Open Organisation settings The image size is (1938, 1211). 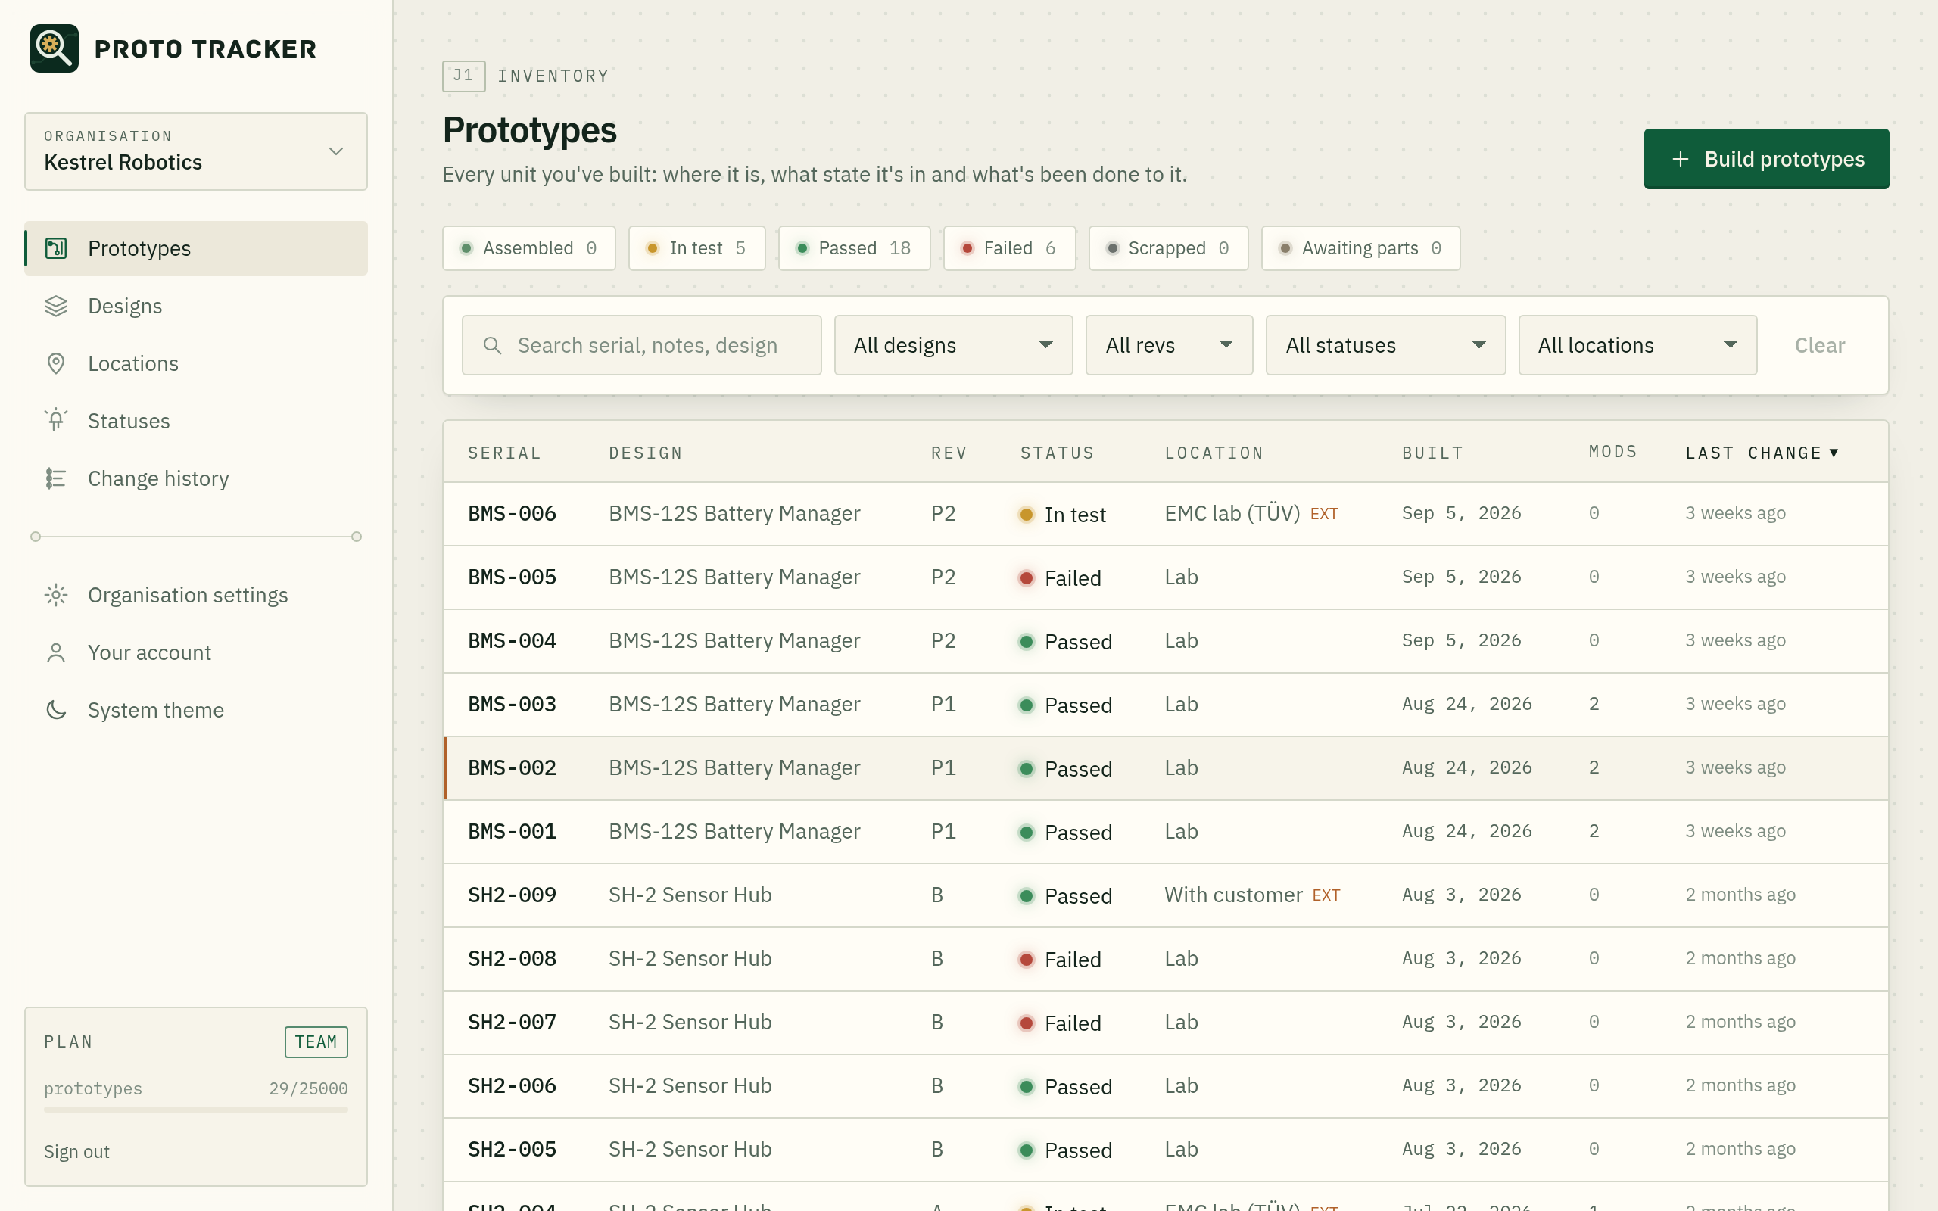point(196,595)
